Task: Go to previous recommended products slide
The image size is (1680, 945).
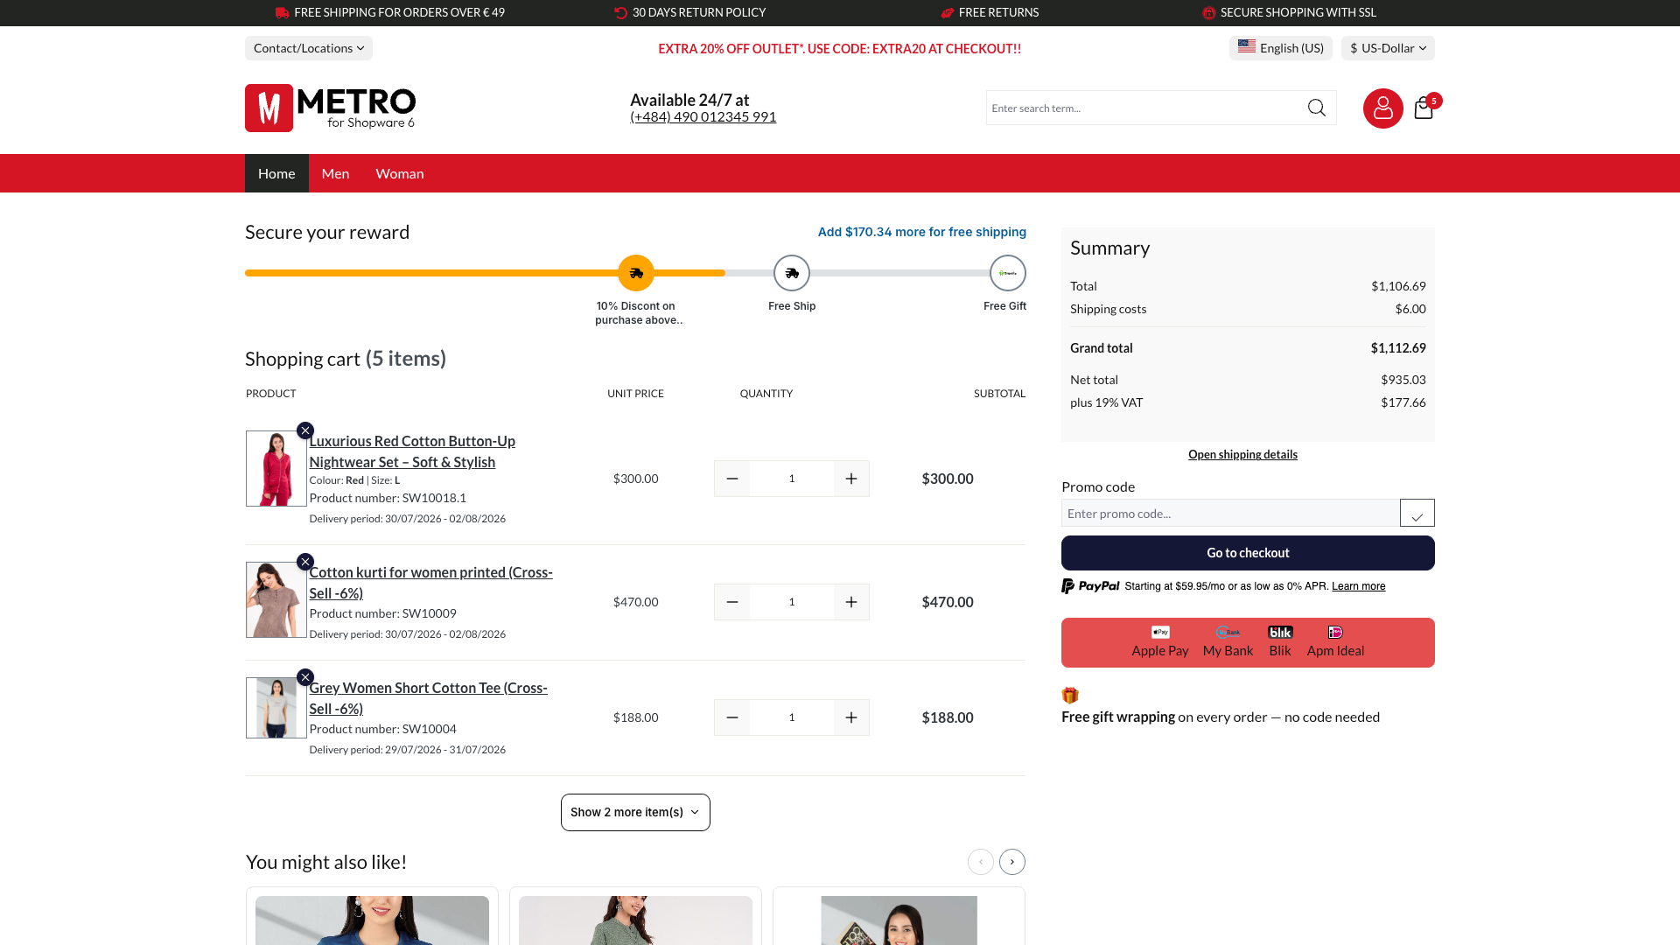Action: pos(981,862)
